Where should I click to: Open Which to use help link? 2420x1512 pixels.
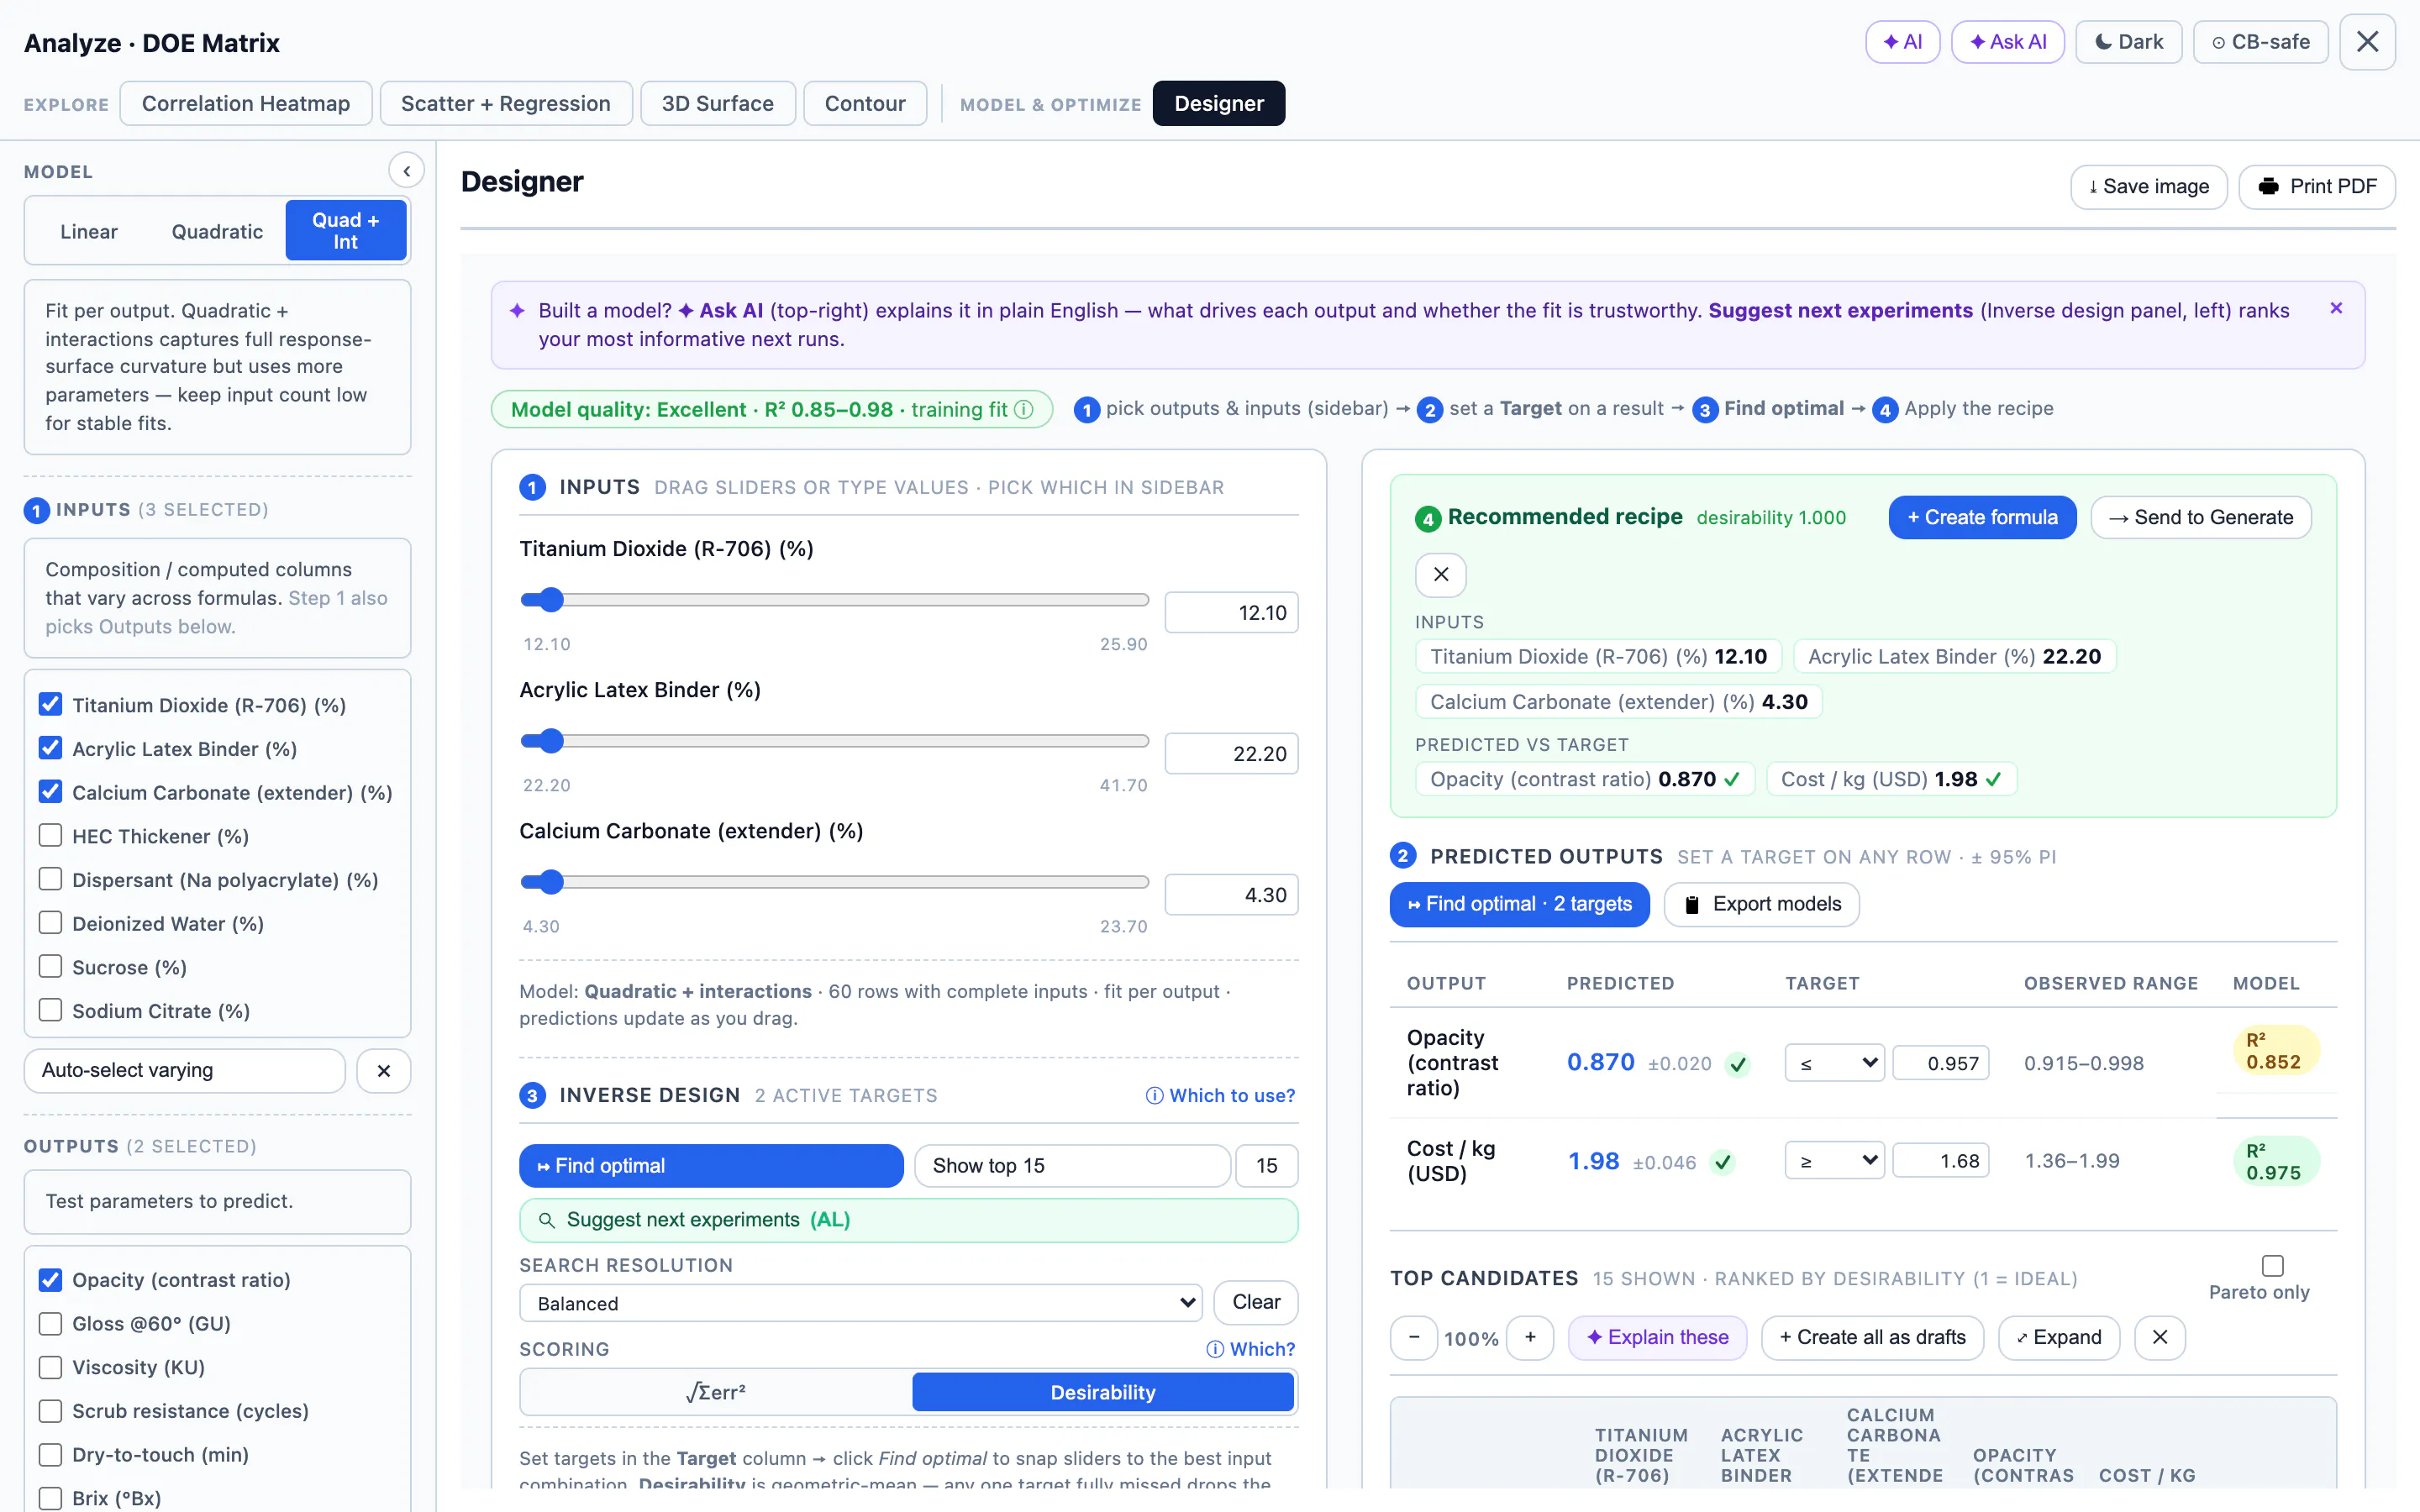(x=1220, y=1096)
